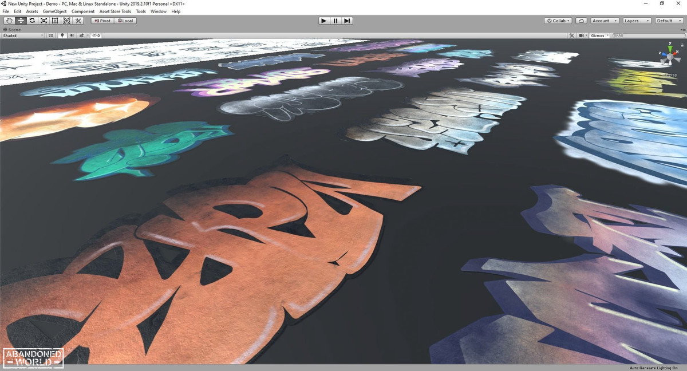Toggle 2D view mode

click(x=50, y=35)
